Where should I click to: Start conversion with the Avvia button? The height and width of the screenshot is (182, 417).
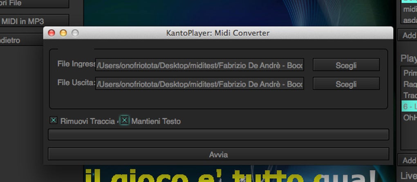click(x=218, y=154)
